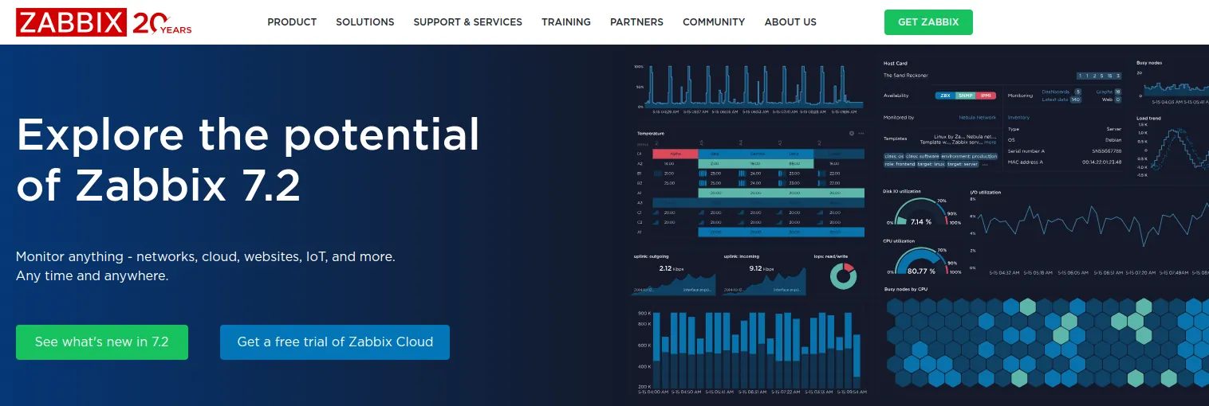1209x406 pixels.
Task: Click the GET ZABBIX button
Action: [x=928, y=22]
